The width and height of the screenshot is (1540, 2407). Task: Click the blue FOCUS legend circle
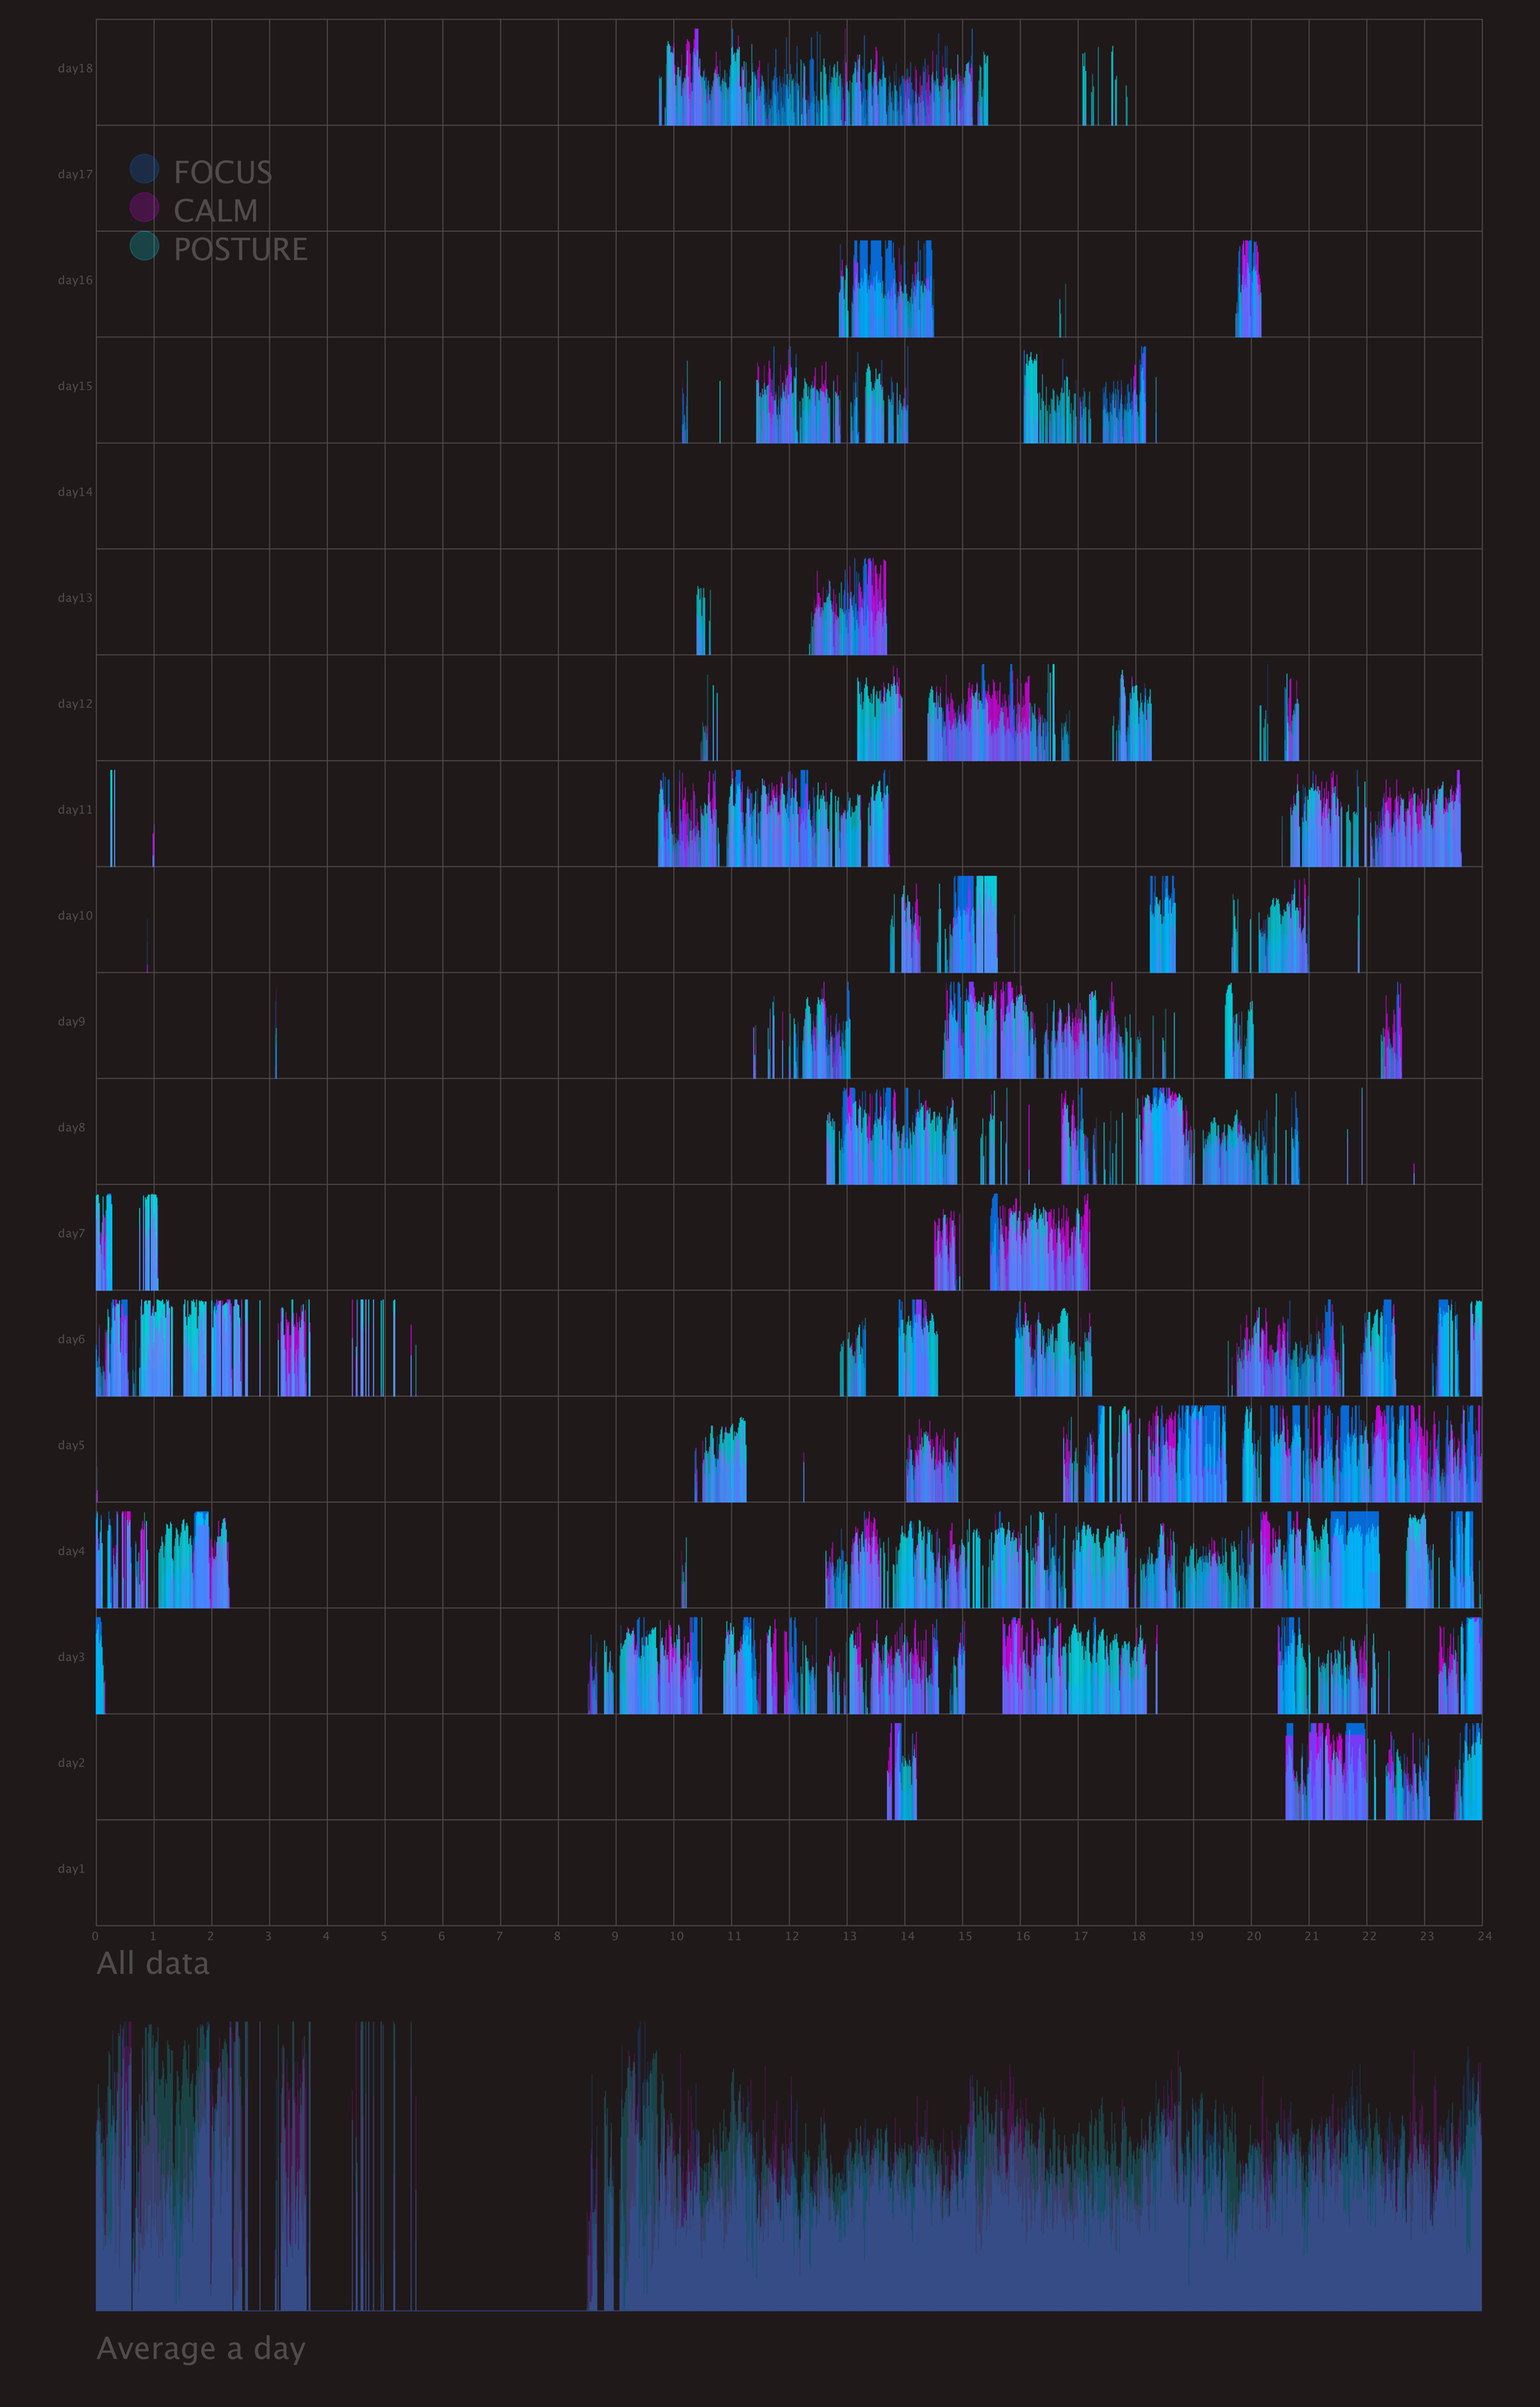(144, 168)
